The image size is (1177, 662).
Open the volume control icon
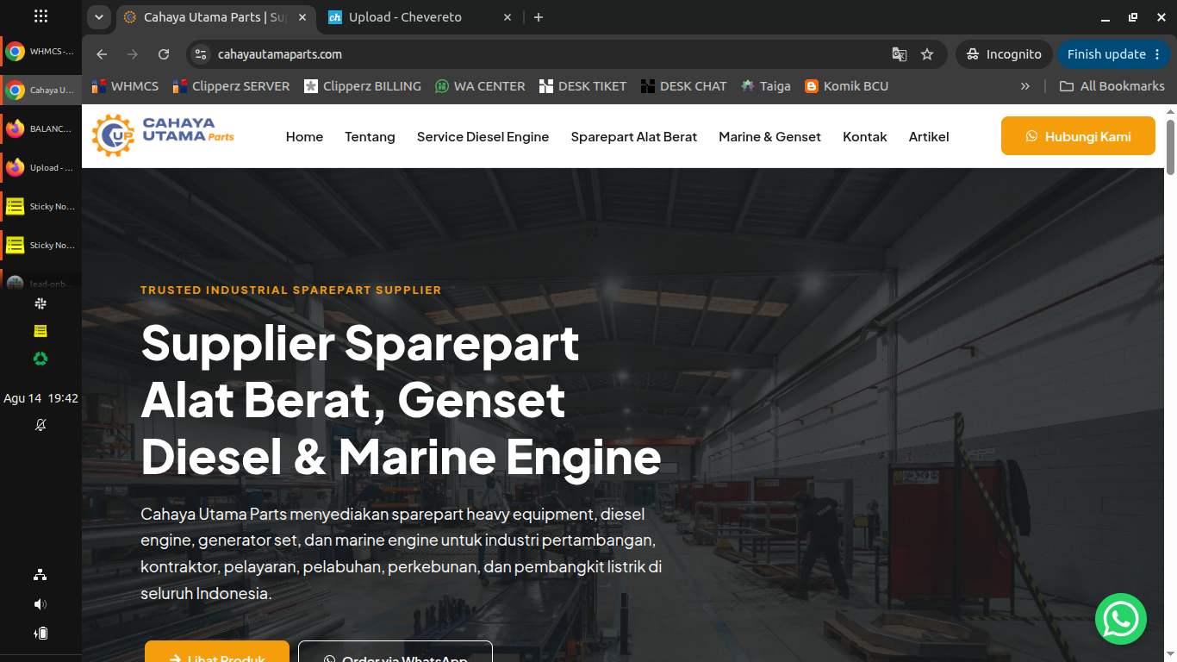pyautogui.click(x=40, y=604)
